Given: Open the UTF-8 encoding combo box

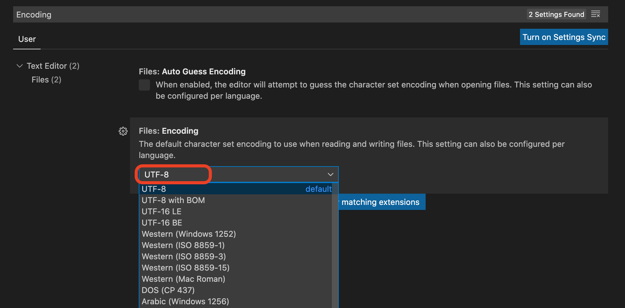Looking at the screenshot, I should click(x=237, y=174).
